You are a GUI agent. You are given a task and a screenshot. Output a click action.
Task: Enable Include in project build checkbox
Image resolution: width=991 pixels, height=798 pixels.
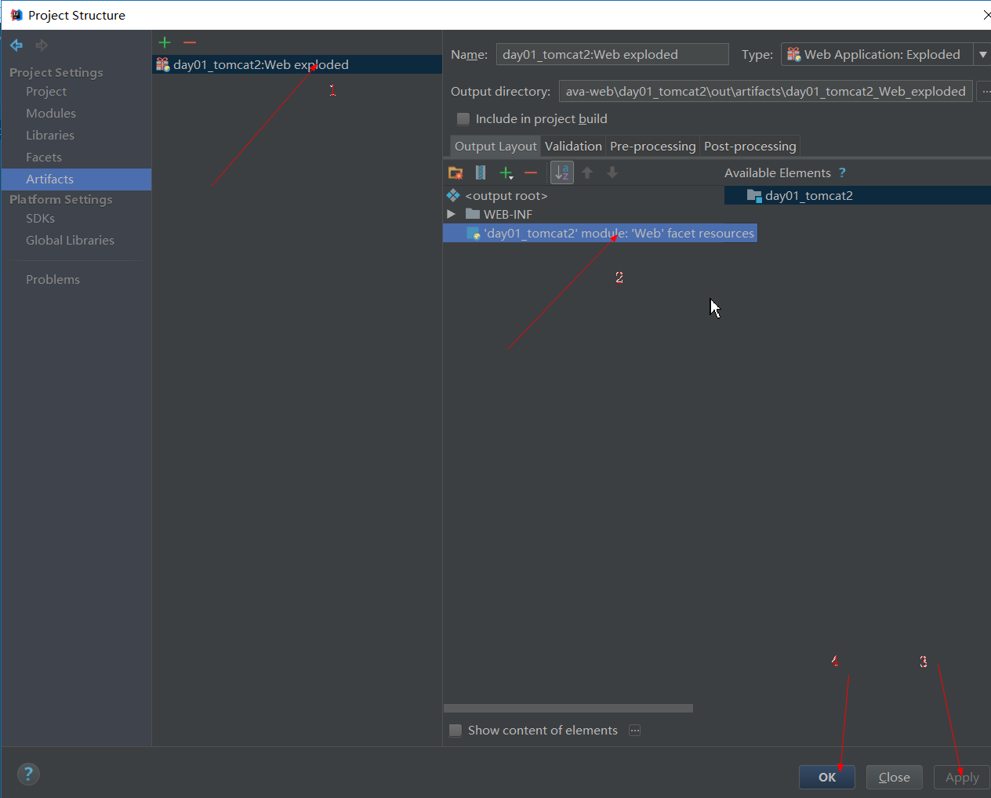pyautogui.click(x=463, y=119)
